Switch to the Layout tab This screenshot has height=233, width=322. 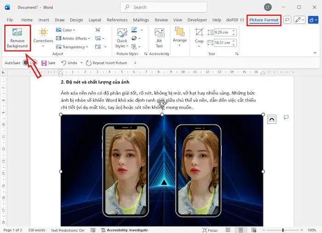pyautogui.click(x=95, y=20)
